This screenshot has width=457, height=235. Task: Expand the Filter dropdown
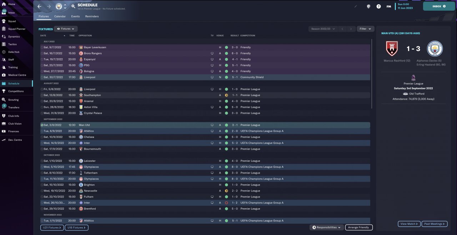click(x=365, y=29)
